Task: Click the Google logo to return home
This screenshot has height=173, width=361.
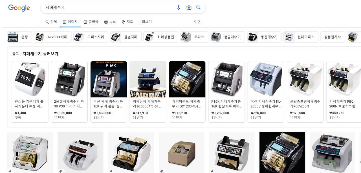Action: [x=19, y=8]
